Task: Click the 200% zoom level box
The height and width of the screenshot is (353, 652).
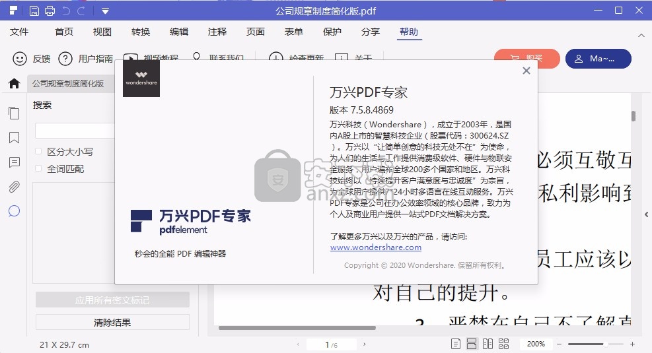Action: [x=536, y=344]
